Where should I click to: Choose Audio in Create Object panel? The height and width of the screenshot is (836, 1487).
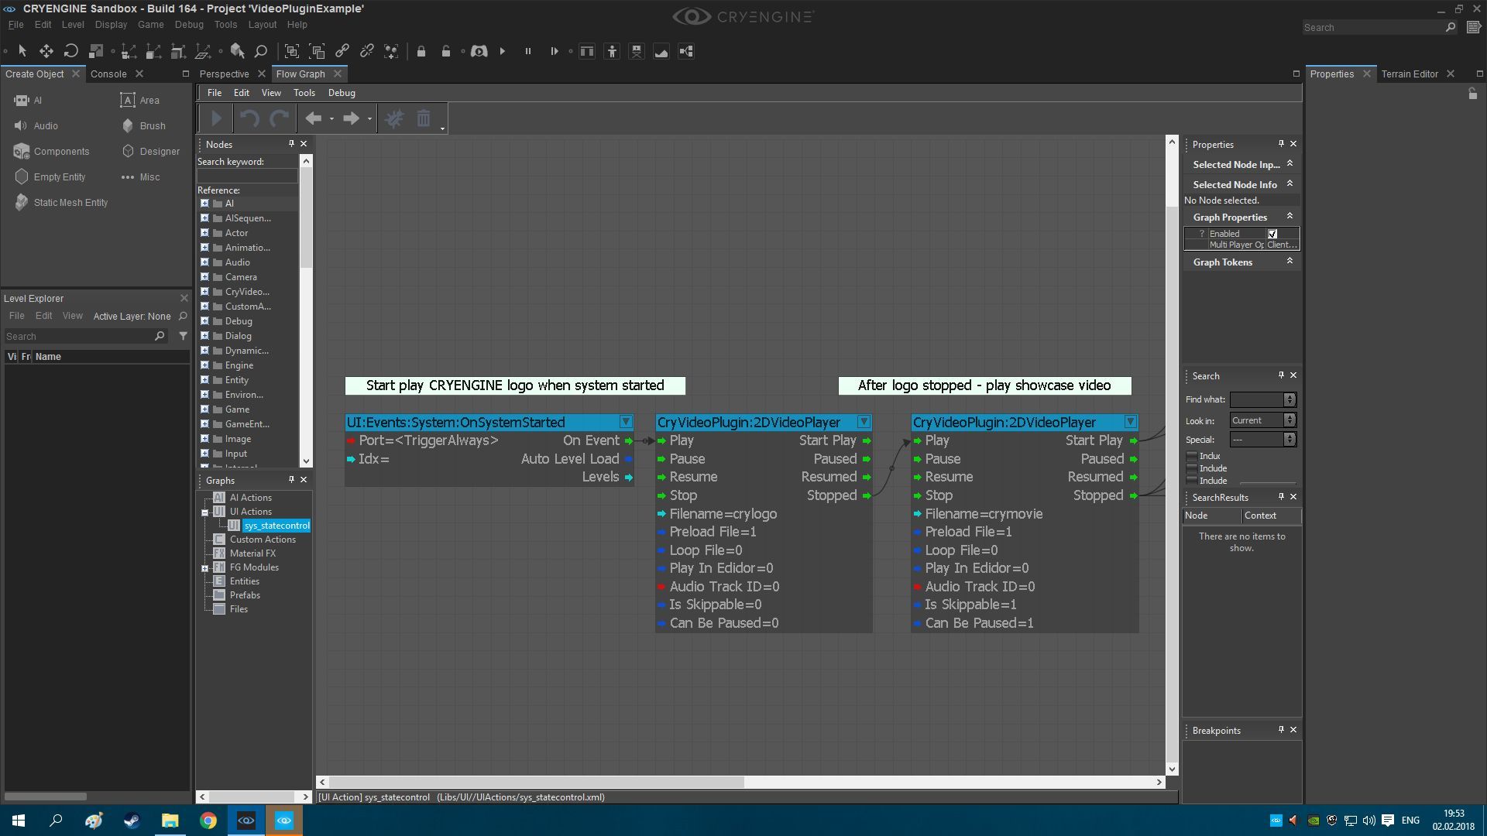[x=36, y=126]
